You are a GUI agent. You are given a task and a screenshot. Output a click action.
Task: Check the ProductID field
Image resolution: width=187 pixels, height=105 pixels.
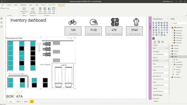(x=173, y=67)
